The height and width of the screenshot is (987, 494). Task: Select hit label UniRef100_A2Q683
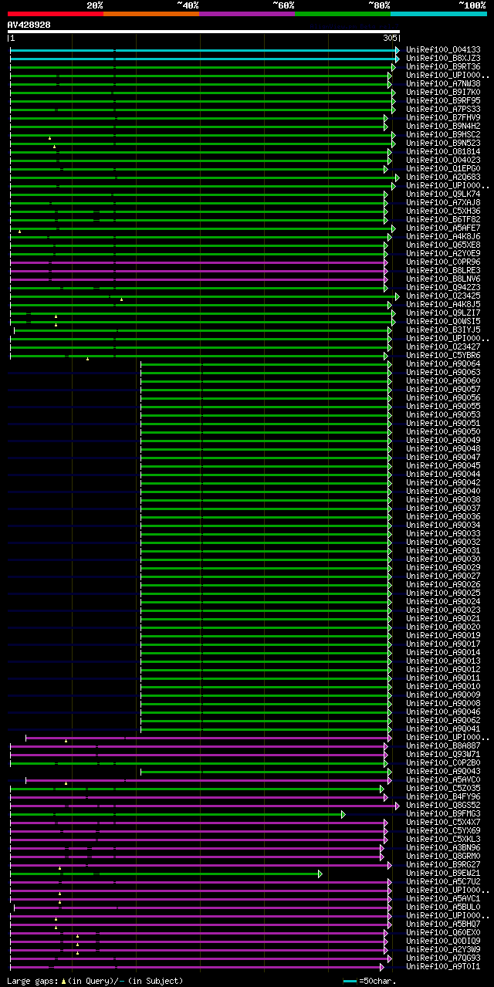[443, 177]
